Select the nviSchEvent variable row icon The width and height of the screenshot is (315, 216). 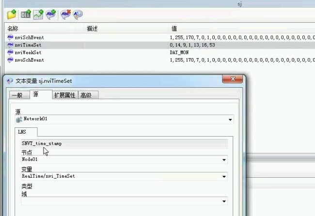point(10,37)
